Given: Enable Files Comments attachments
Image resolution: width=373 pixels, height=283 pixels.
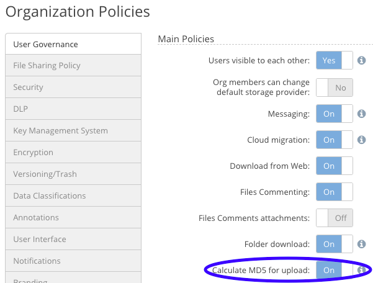Looking at the screenshot, I should click(335, 218).
